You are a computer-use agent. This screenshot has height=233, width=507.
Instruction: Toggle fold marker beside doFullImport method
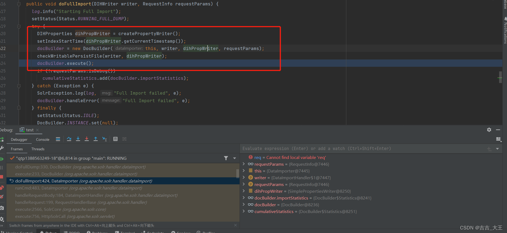19,4
